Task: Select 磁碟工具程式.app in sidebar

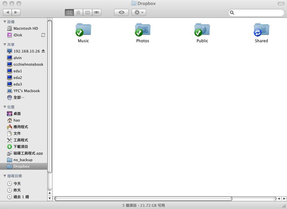Action: pyautogui.click(x=24, y=153)
